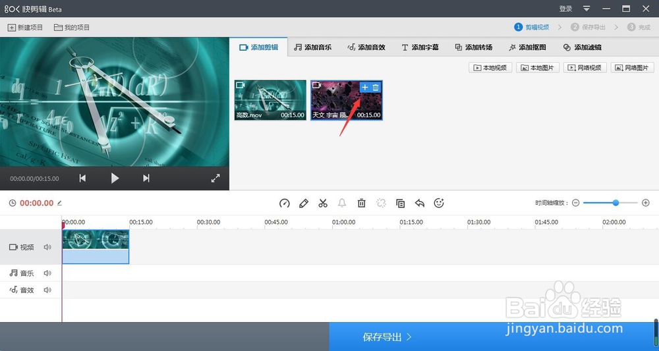Click the 00:00.00 current time display
Screen dimensions: 659x351
(x=36, y=203)
